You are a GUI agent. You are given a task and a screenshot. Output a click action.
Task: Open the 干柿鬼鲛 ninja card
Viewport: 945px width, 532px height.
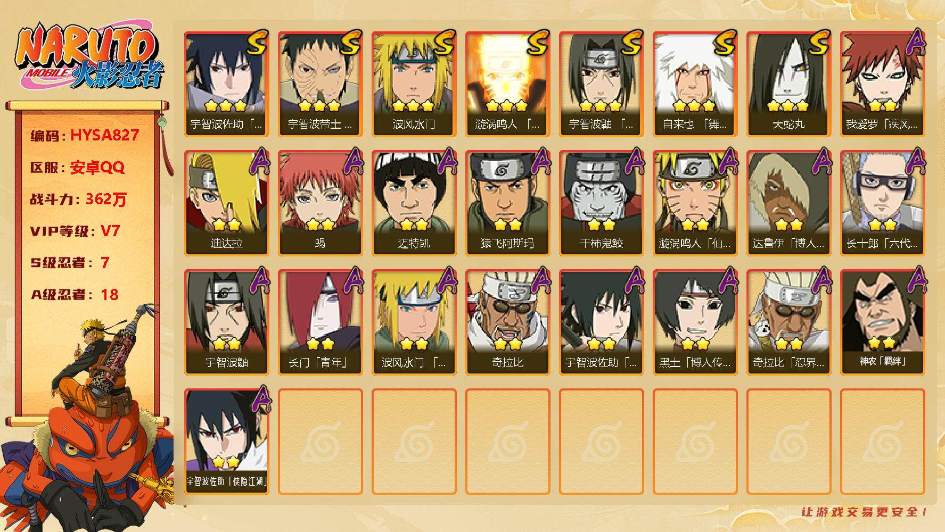tap(601, 203)
